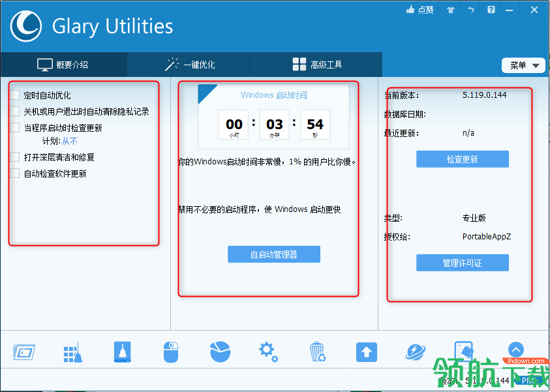Check 当程序启动时检查更新 option

(x=15, y=128)
